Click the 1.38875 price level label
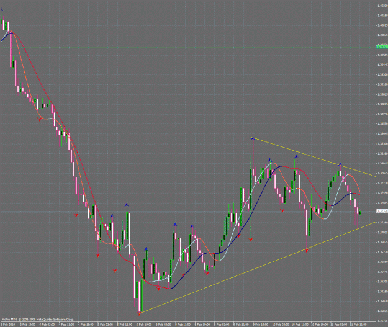This screenshot has width=388, height=327. tap(382, 104)
